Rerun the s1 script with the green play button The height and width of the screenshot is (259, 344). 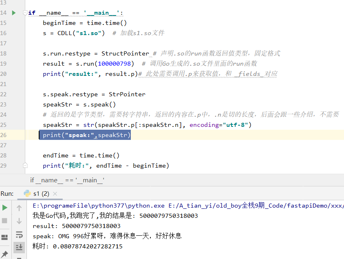pos(4,208)
